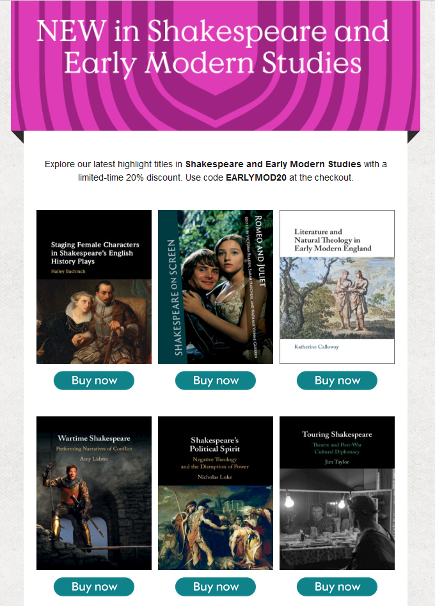This screenshot has height=606, width=435.
Task: Buy now under Staging Female Characters
Action: [94, 381]
